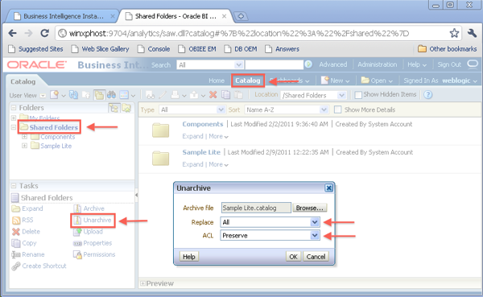Click the large Components folder icon
Viewport: 483px width, 297px height.
[x=160, y=130]
